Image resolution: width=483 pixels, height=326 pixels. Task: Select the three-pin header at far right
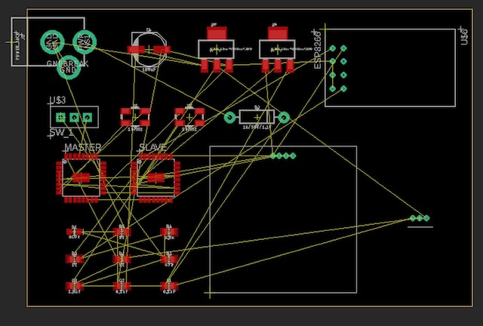pos(420,218)
